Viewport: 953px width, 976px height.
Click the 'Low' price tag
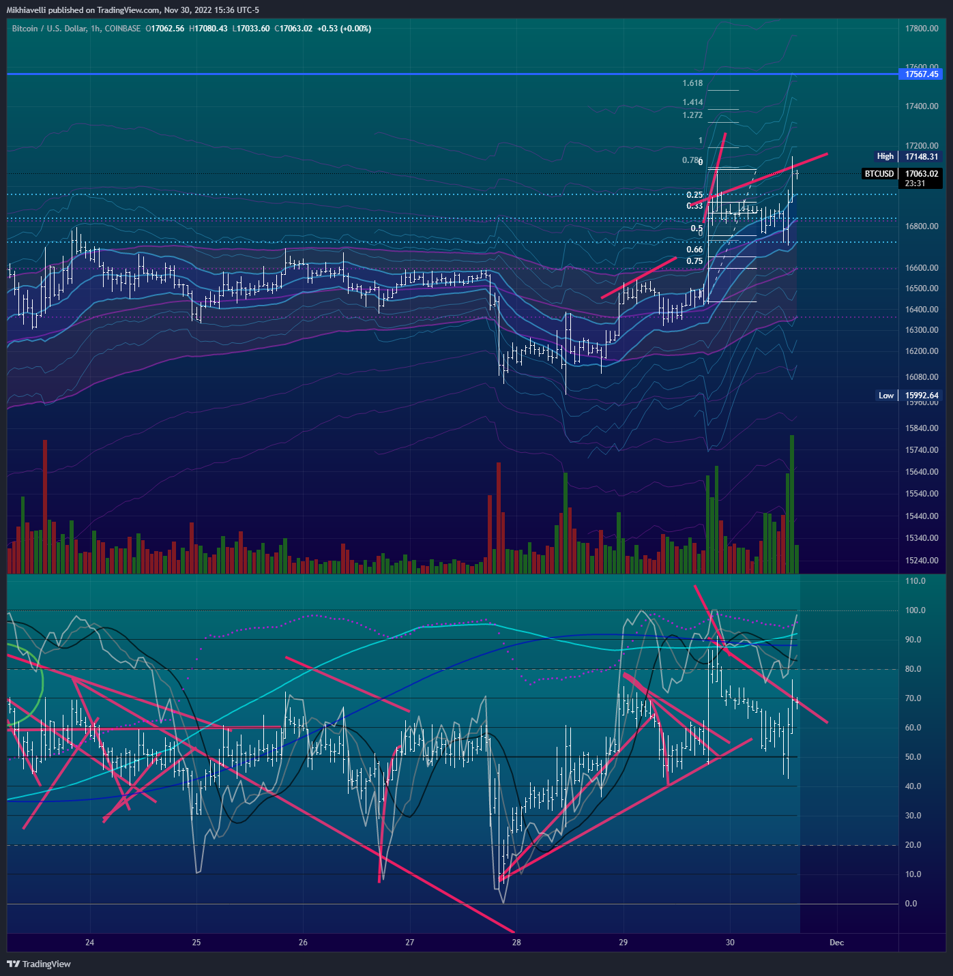[886, 396]
